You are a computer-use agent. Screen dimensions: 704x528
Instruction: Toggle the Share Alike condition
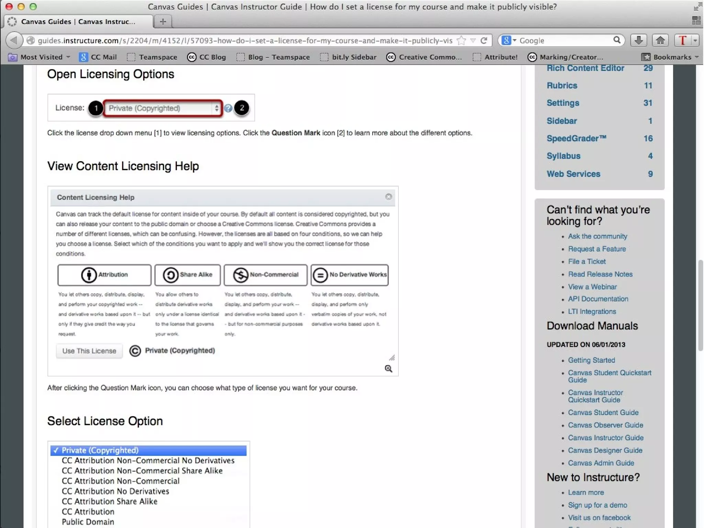click(x=187, y=275)
